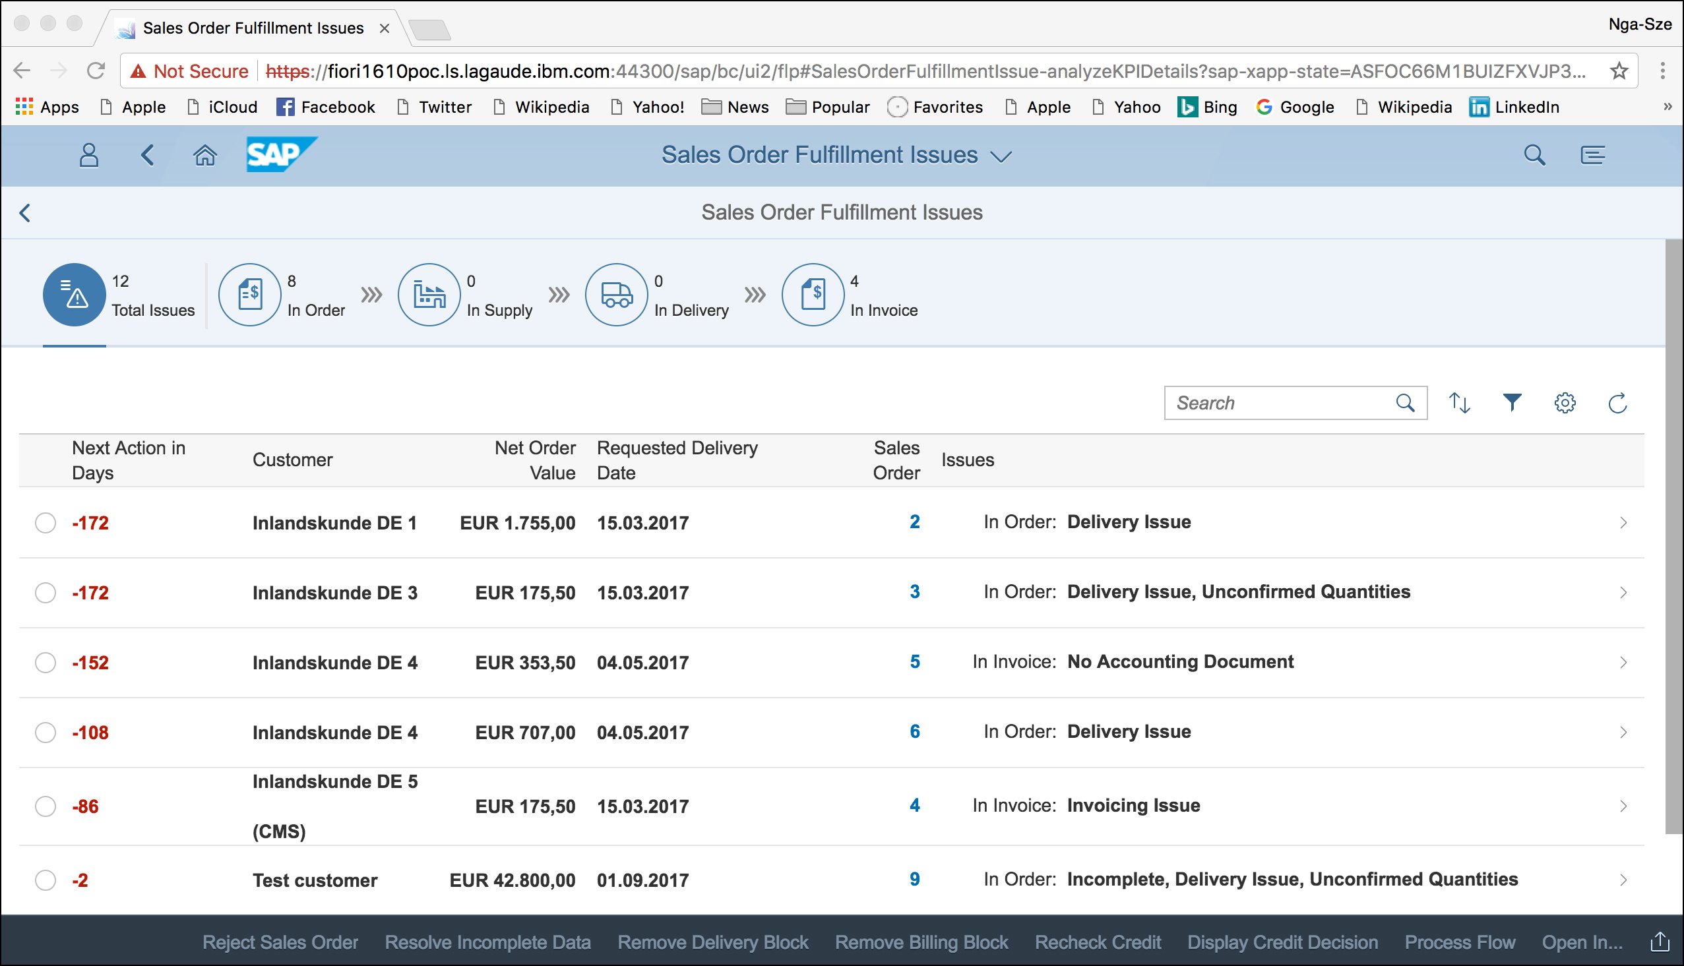1684x966 pixels.
Task: Select the radio button for Inlandskunde DE 1
Action: [x=46, y=523]
